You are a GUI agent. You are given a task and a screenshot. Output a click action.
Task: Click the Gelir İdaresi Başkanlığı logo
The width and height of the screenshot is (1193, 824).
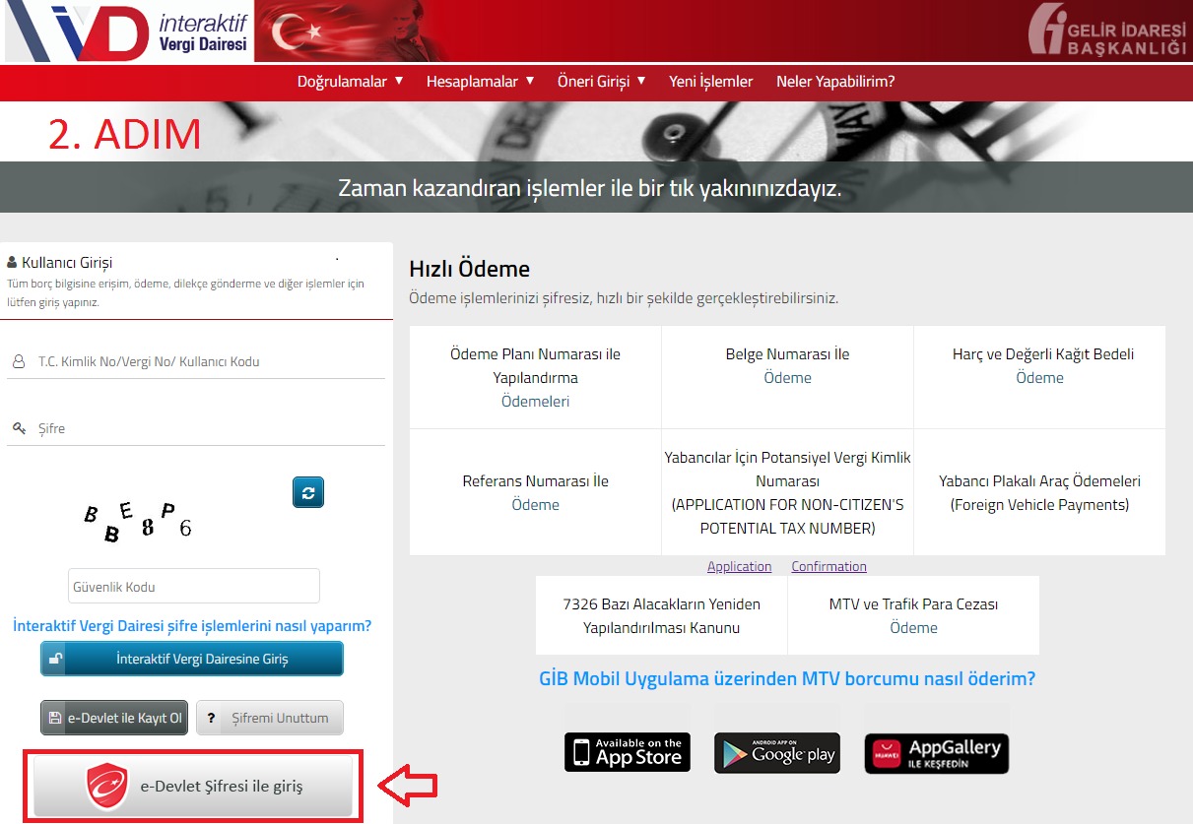tap(1107, 32)
